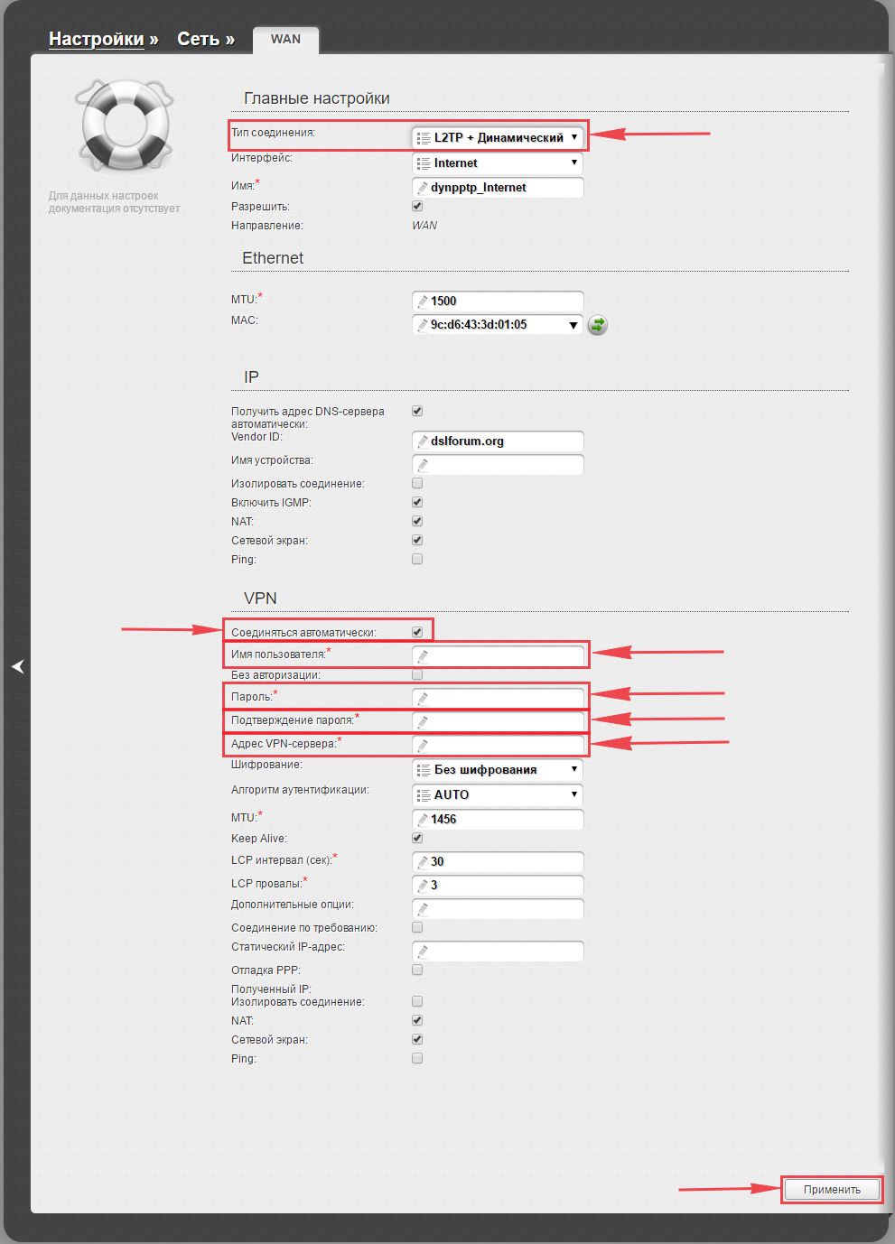Viewport: 895px width, 1244px height.
Task: Click the green MAC address clone icon
Action: (x=597, y=325)
